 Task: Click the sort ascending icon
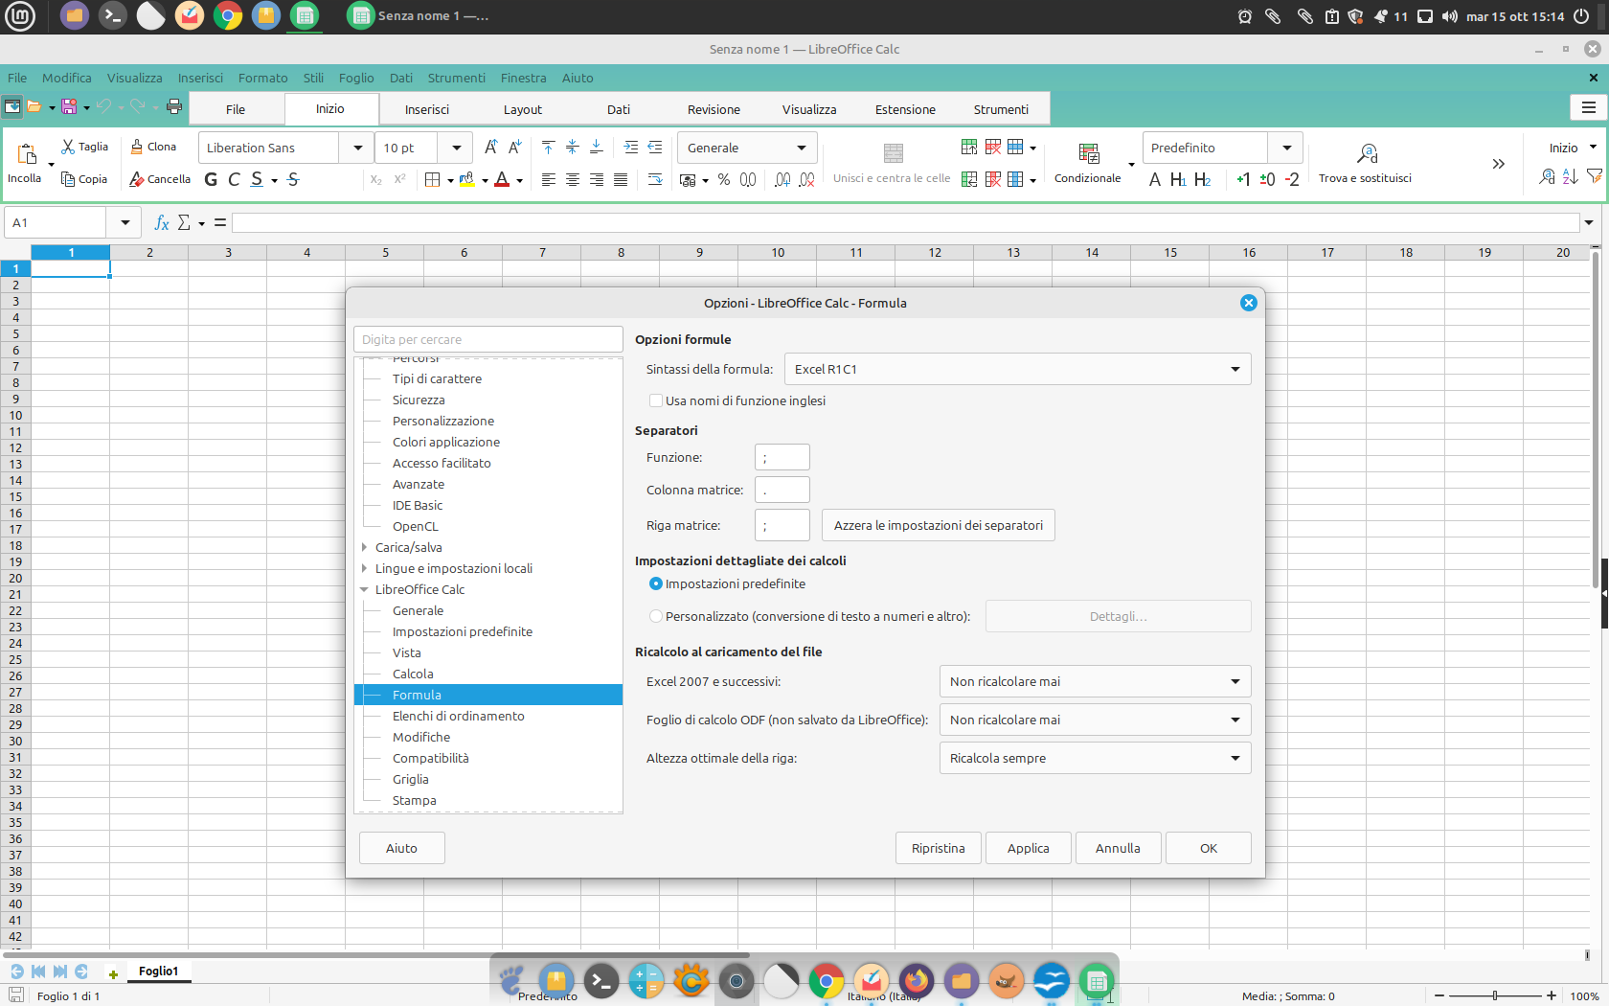click(1570, 176)
